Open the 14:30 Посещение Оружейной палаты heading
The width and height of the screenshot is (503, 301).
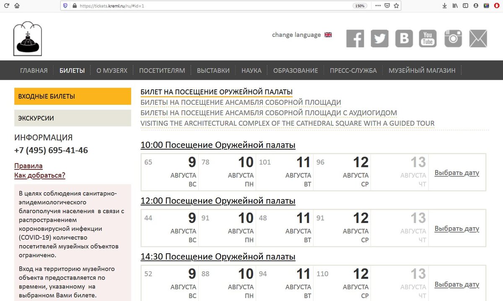point(218,257)
